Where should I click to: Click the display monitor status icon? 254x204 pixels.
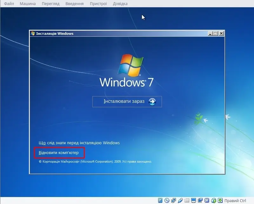[x=193, y=201]
